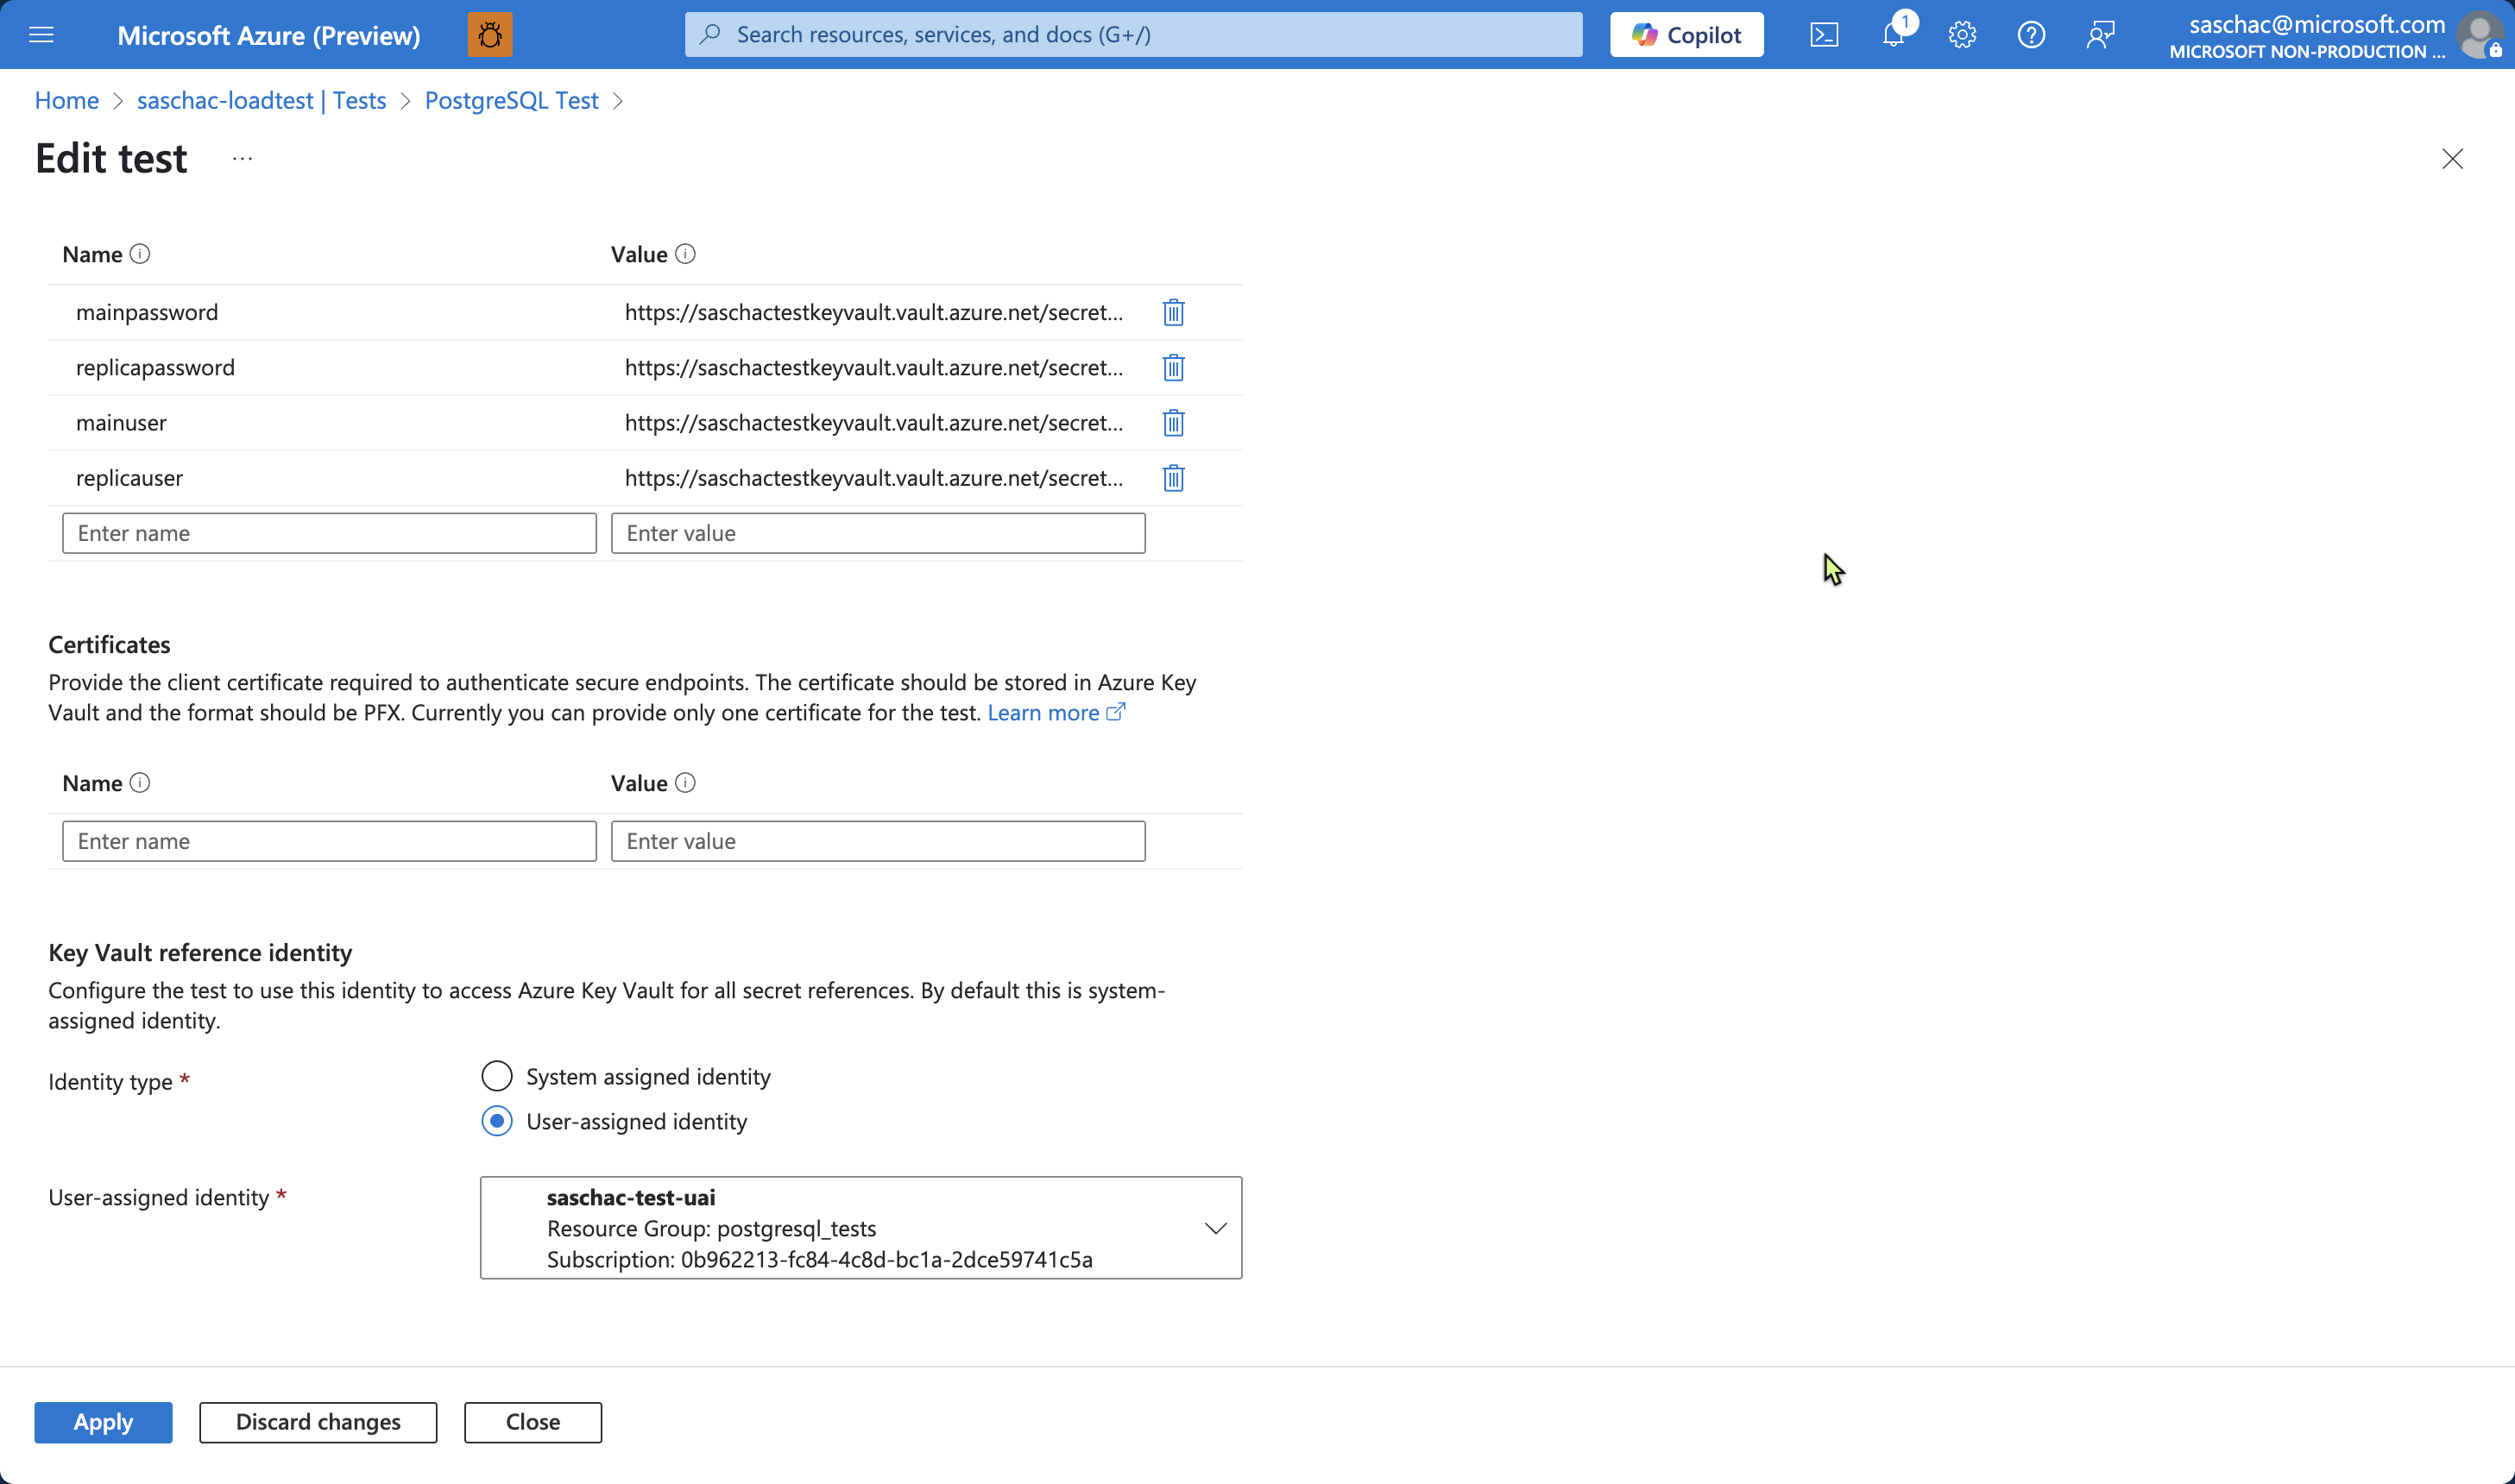Open the feedback icon
Image resolution: width=2515 pixels, height=1484 pixels.
(2100, 35)
